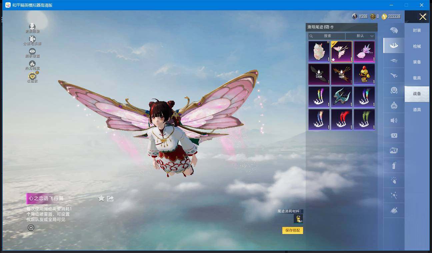Open 展示设置 display settings eye icon
Screen dimensions: 432x253
tap(32, 51)
